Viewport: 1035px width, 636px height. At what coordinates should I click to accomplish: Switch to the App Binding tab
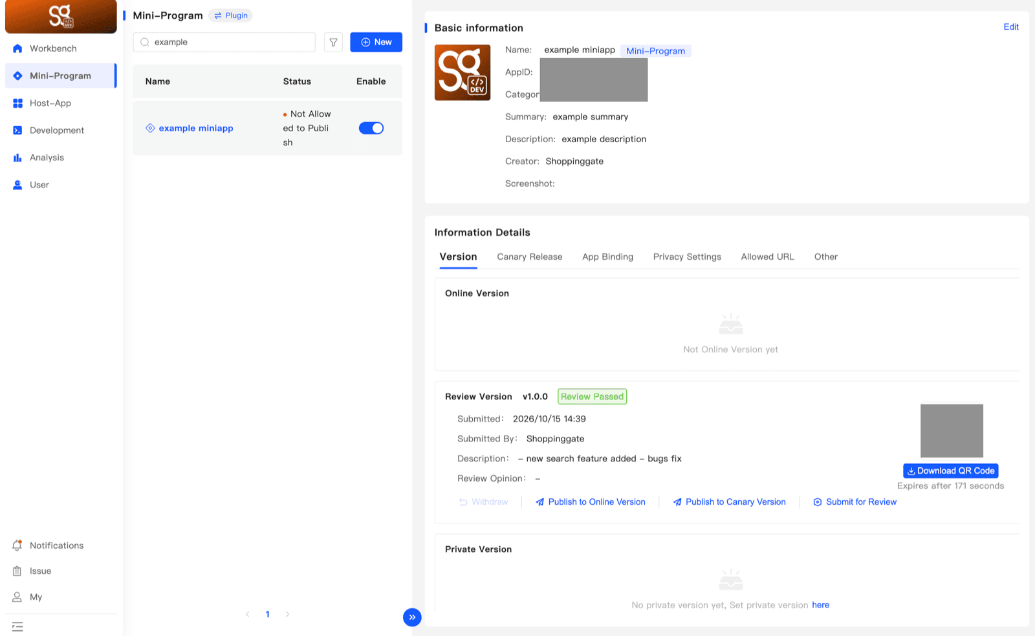click(607, 257)
